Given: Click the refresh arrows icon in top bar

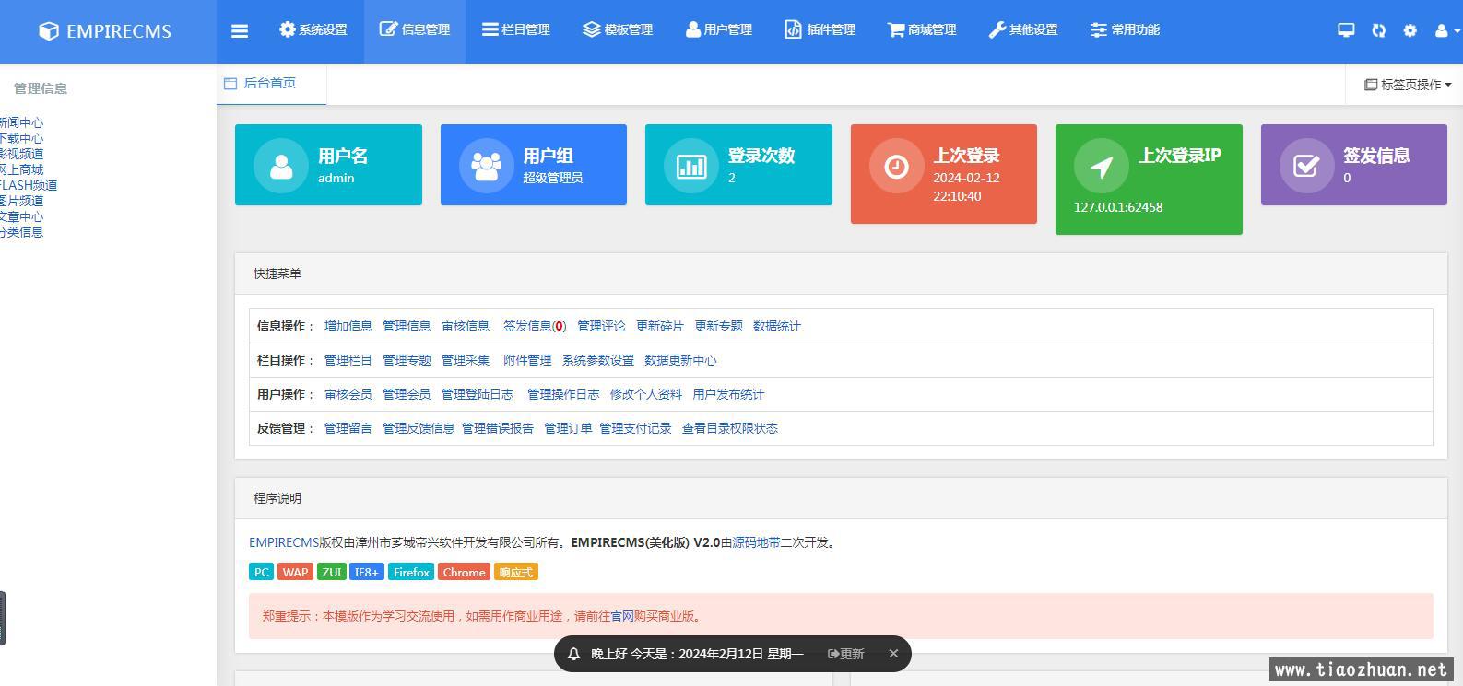Looking at the screenshot, I should point(1378,30).
